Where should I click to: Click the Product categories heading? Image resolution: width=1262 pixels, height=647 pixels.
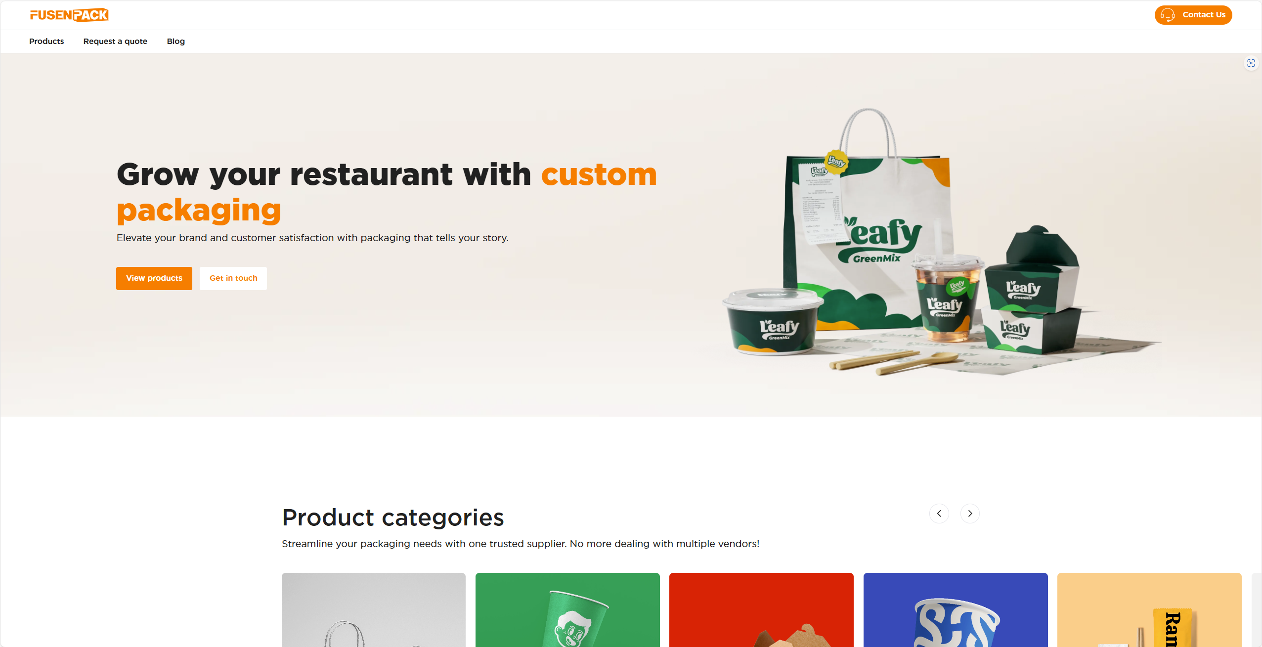[393, 518]
